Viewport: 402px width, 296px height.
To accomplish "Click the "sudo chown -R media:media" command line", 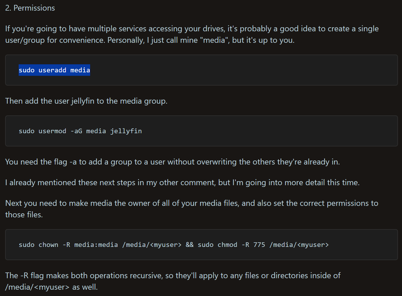I will [x=174, y=245].
